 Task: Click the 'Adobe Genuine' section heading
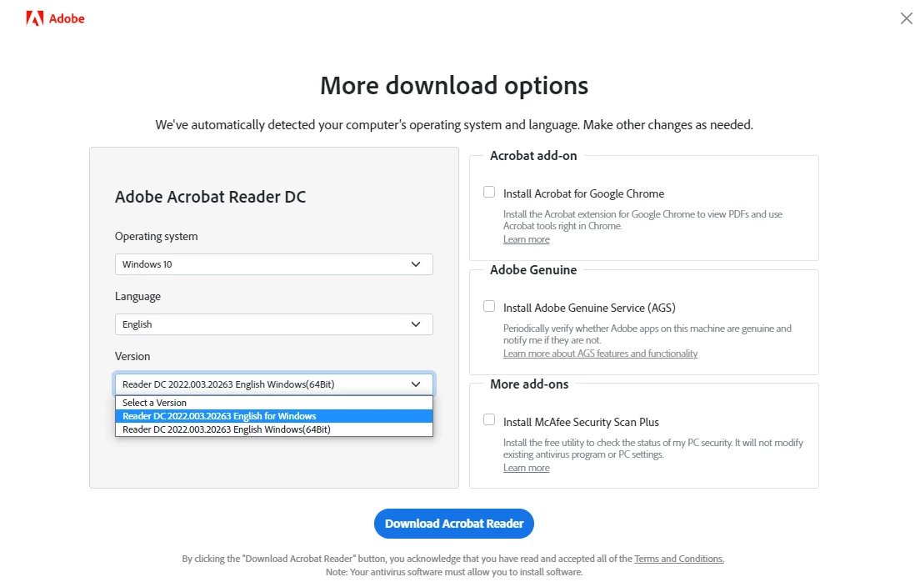click(x=533, y=270)
